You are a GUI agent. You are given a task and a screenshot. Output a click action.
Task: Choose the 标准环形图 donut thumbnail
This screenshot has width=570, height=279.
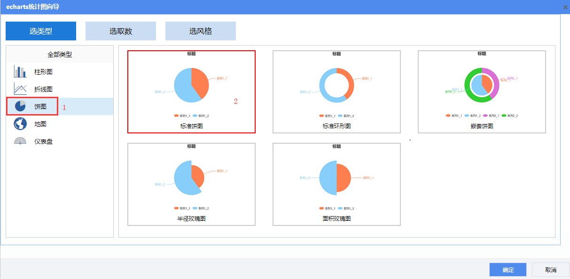(336, 92)
